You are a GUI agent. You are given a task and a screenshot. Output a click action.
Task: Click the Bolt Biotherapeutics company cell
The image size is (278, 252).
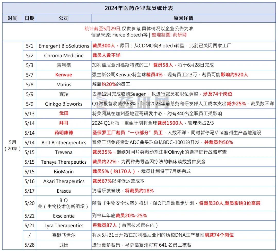[x=64, y=143]
